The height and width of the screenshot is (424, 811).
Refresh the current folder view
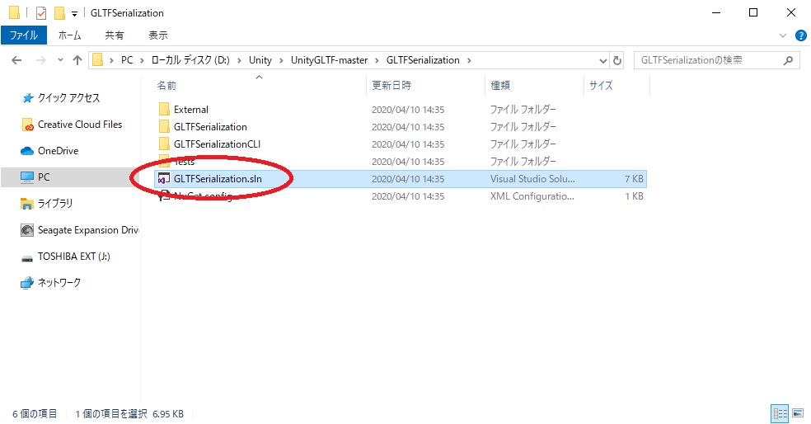coord(617,60)
